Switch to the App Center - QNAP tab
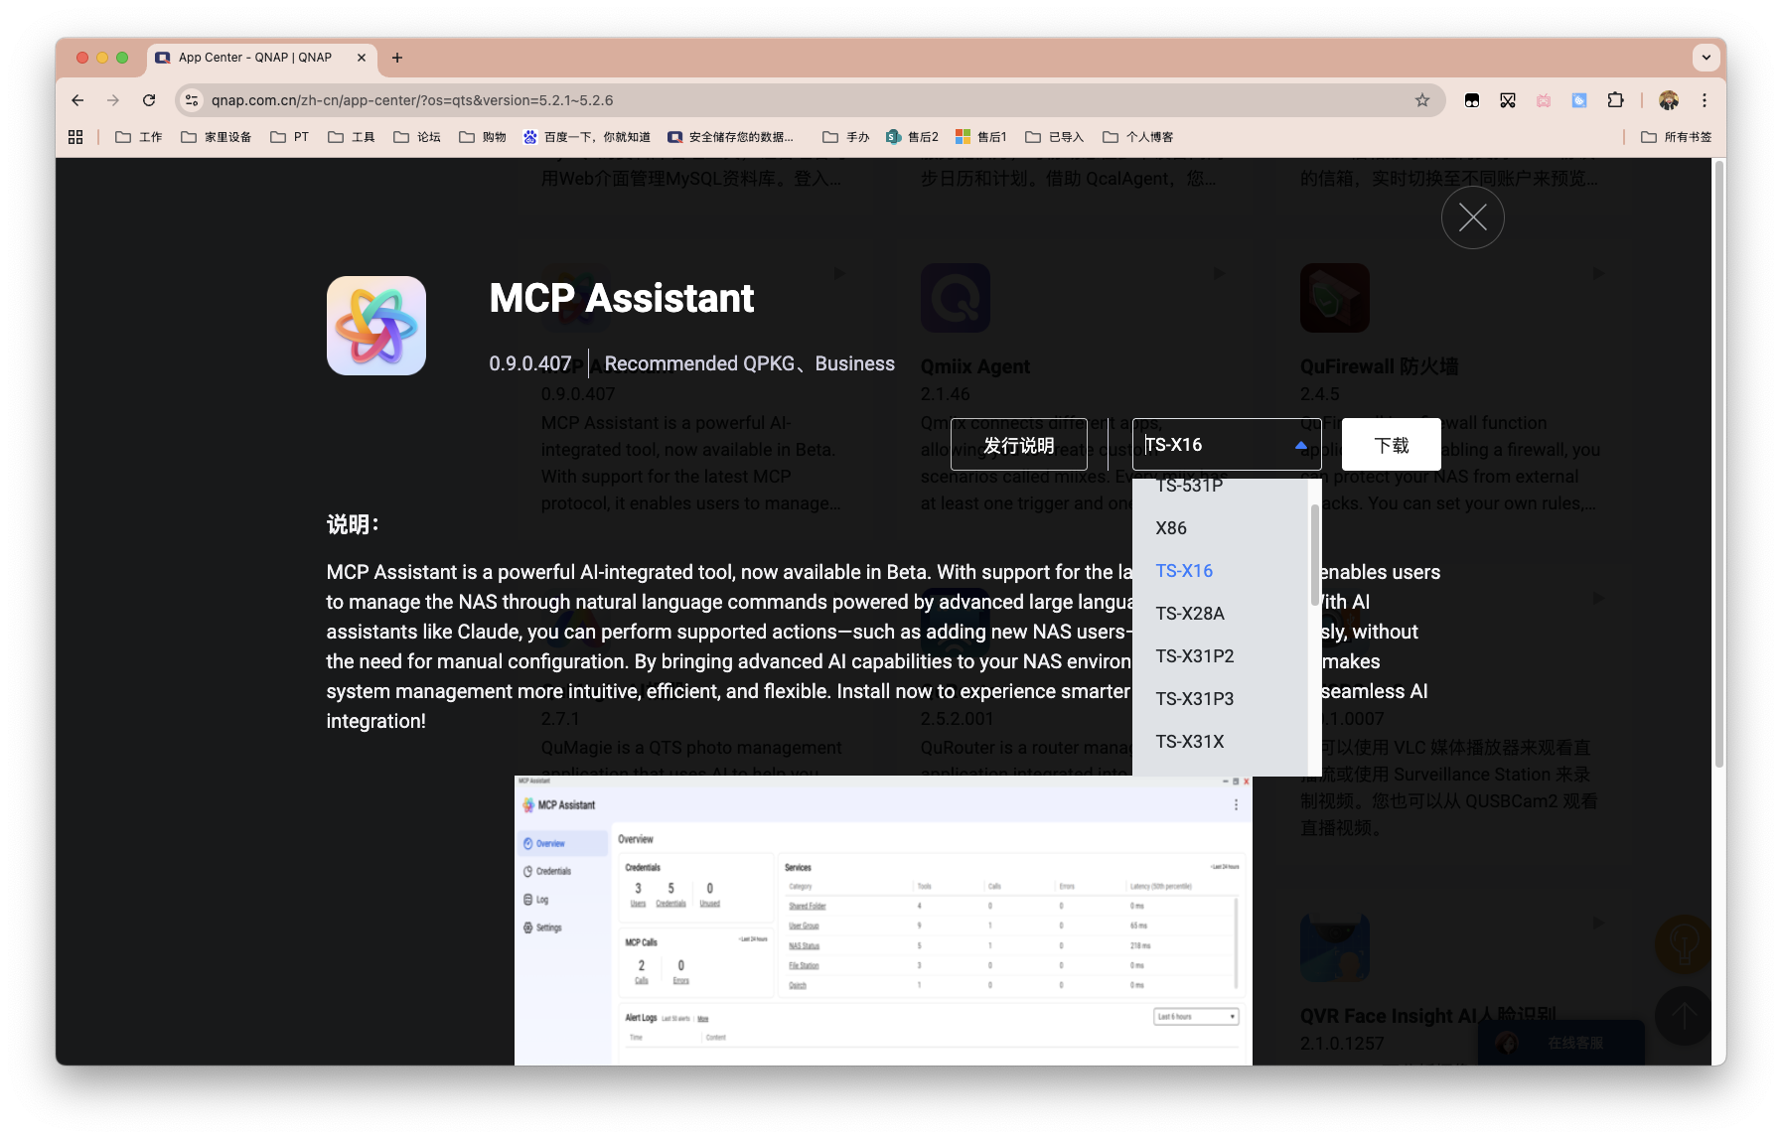This screenshot has width=1782, height=1139. (255, 58)
